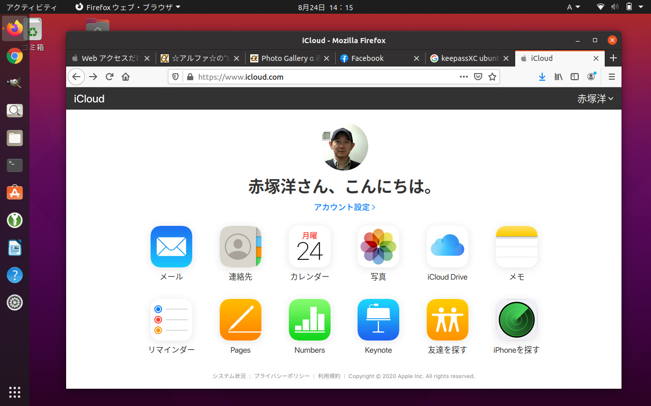
Task: Click the profile photo avatar
Action: 344,146
